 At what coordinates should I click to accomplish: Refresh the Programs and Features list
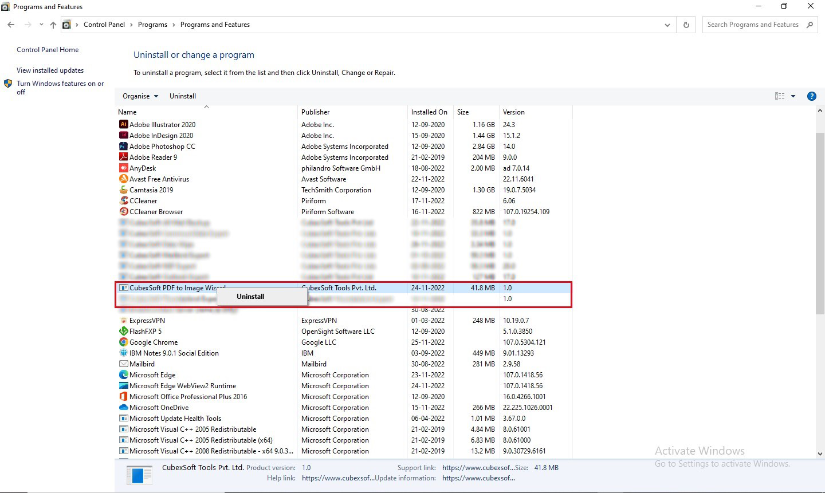click(x=686, y=25)
